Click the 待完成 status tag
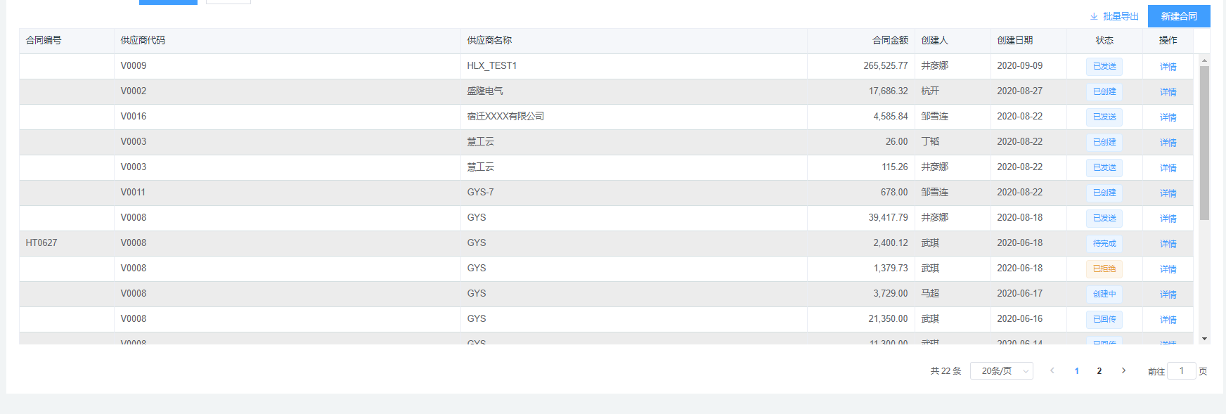Viewport: 1226px width, 414px height. click(1104, 243)
